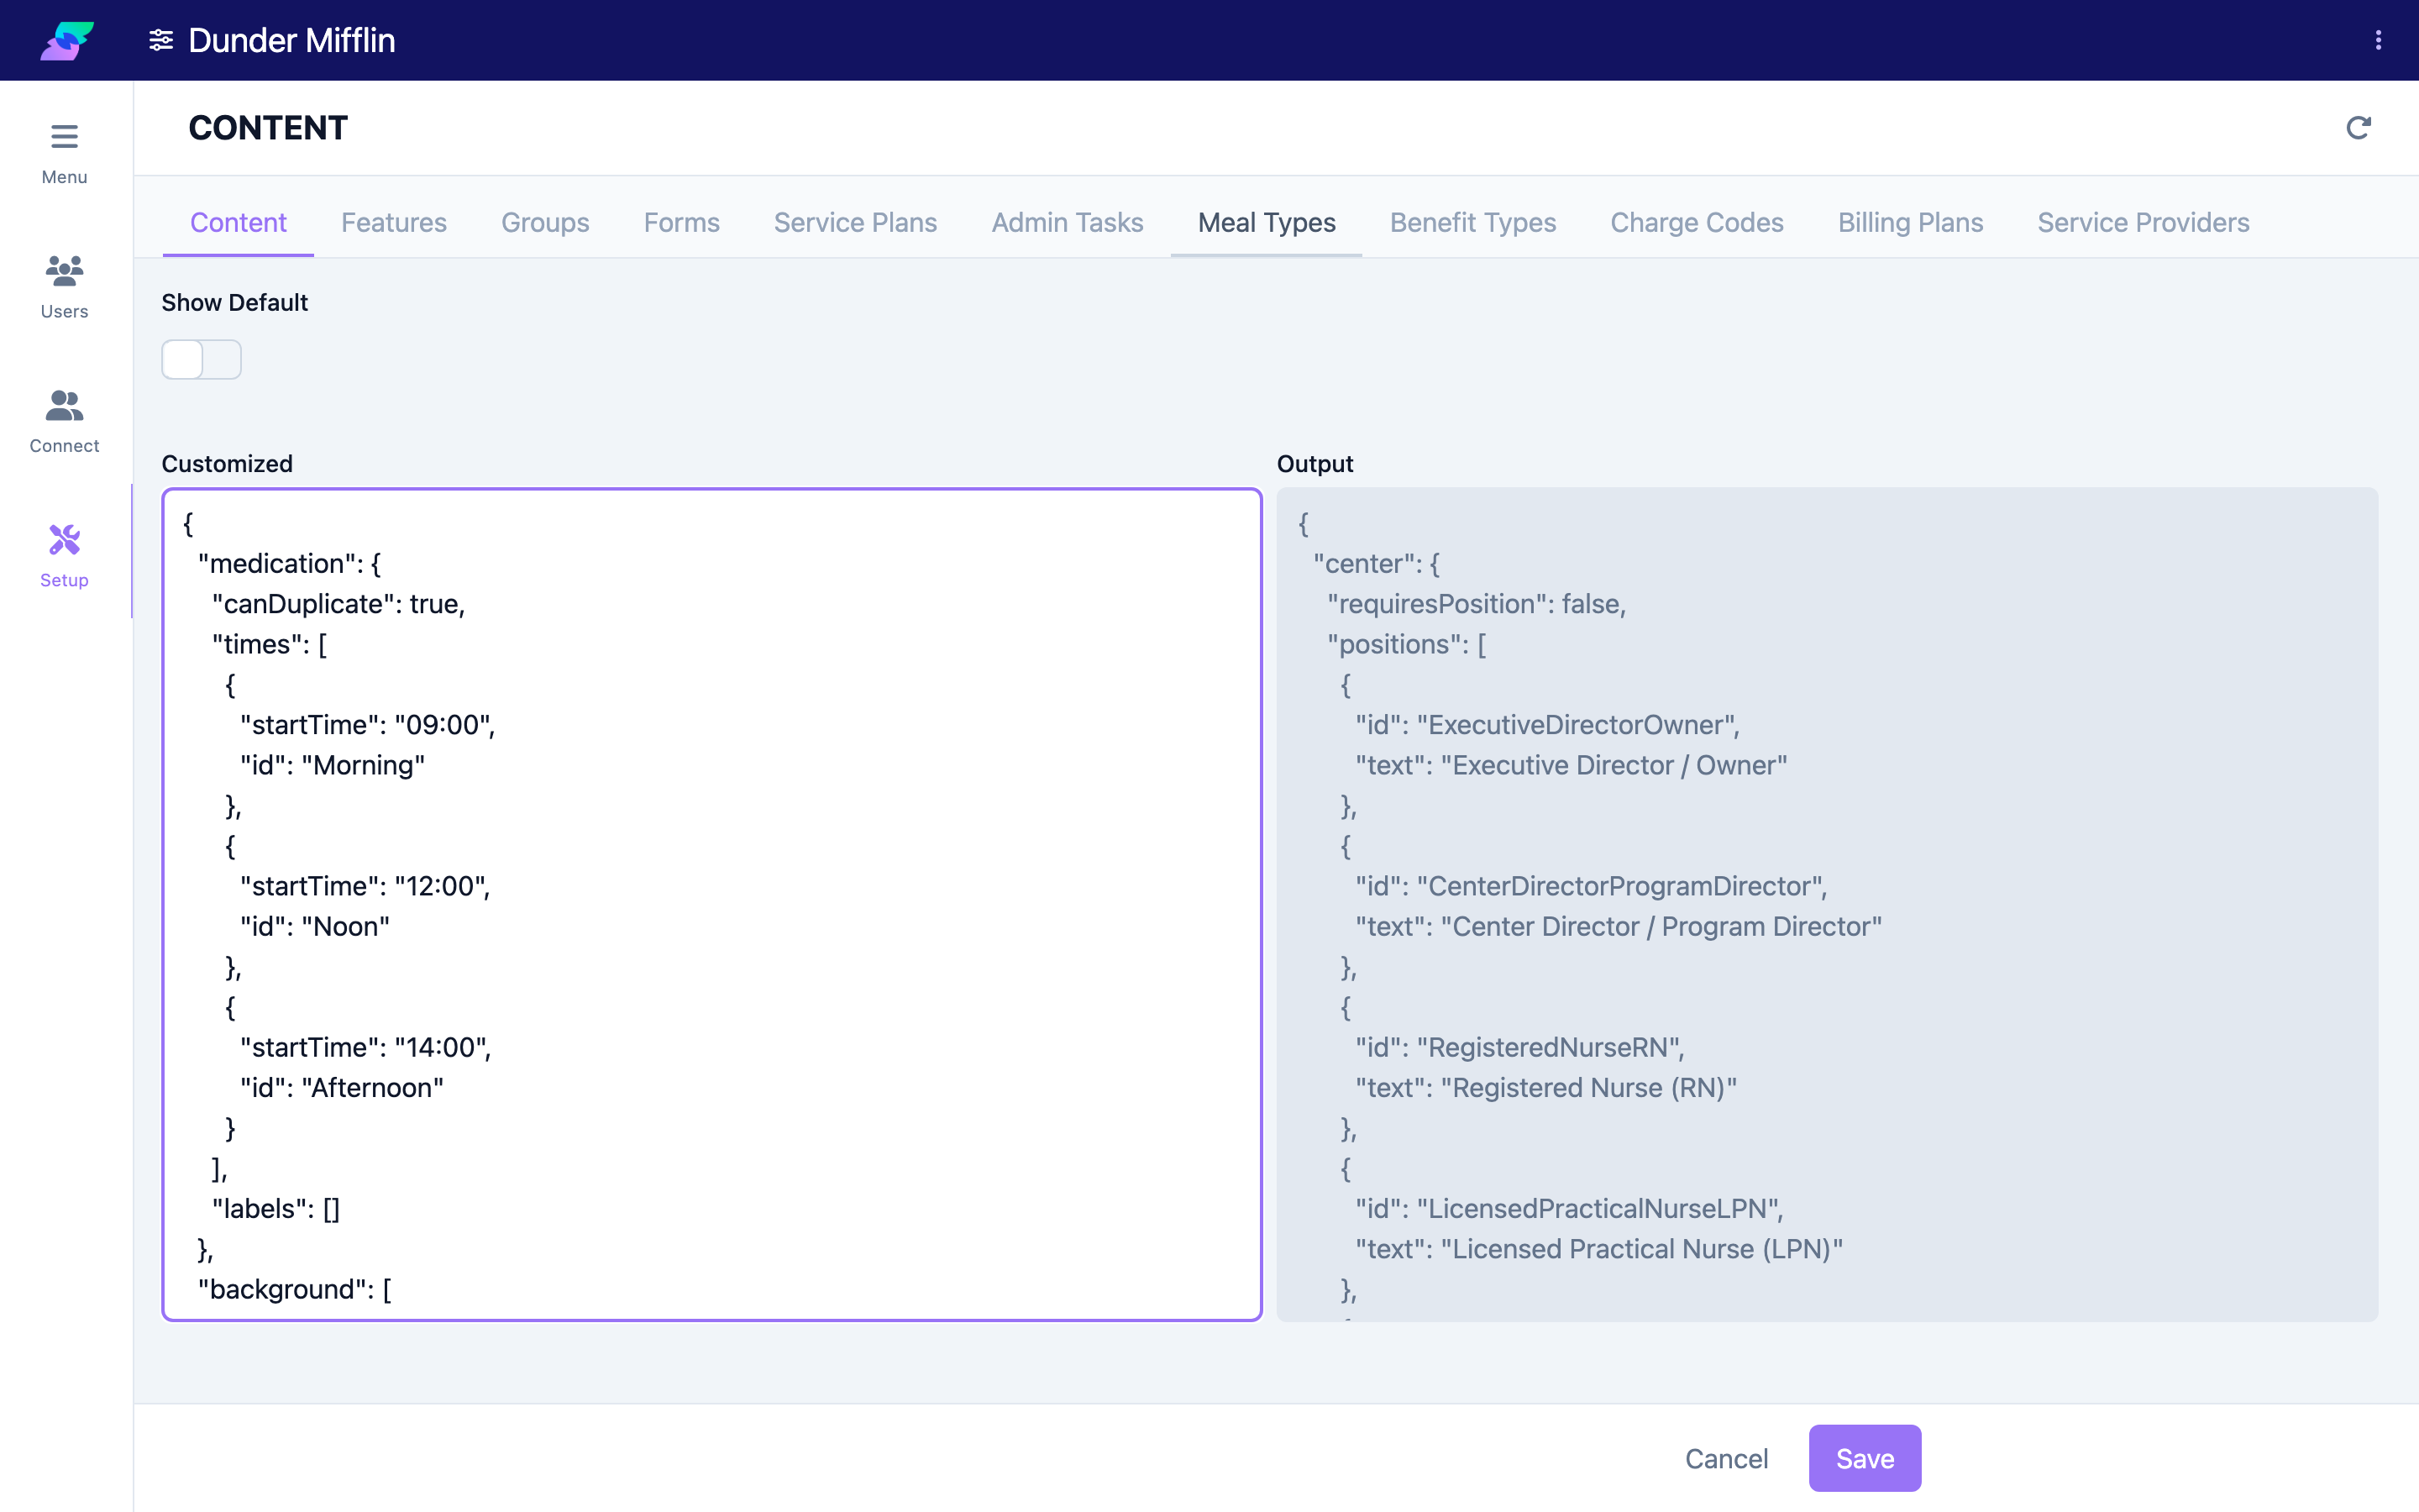Viewport: 2419px width, 1512px height.
Task: Click the Dunder Mifflin organization name
Action: click(x=292, y=40)
